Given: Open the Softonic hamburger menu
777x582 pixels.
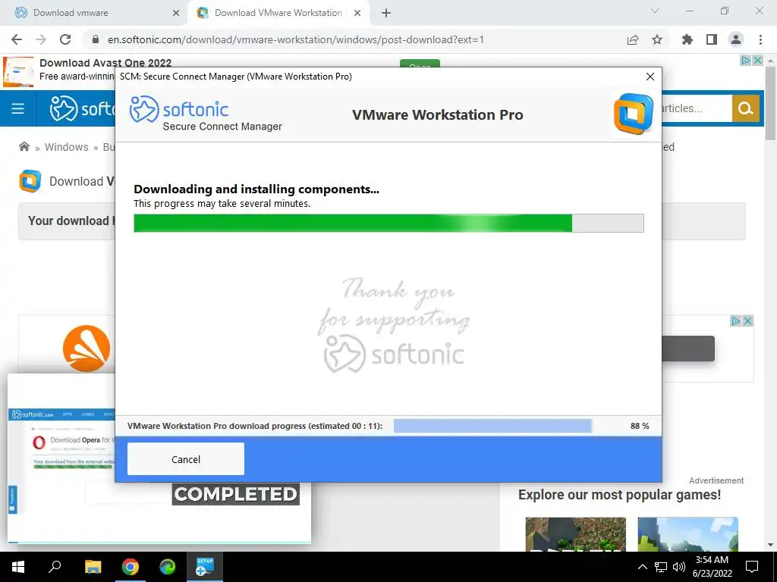Looking at the screenshot, I should coord(17,108).
